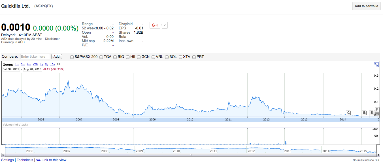Click the right scroll arrow of the range bar
The width and height of the screenshot is (383, 164).
[378, 155]
